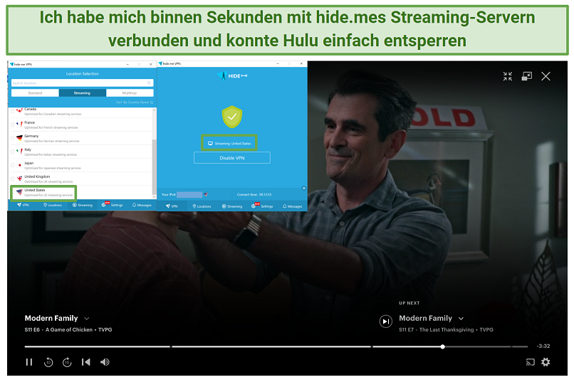Favorite France with its star
The width and height of the screenshot is (574, 382).
[x=13, y=124]
